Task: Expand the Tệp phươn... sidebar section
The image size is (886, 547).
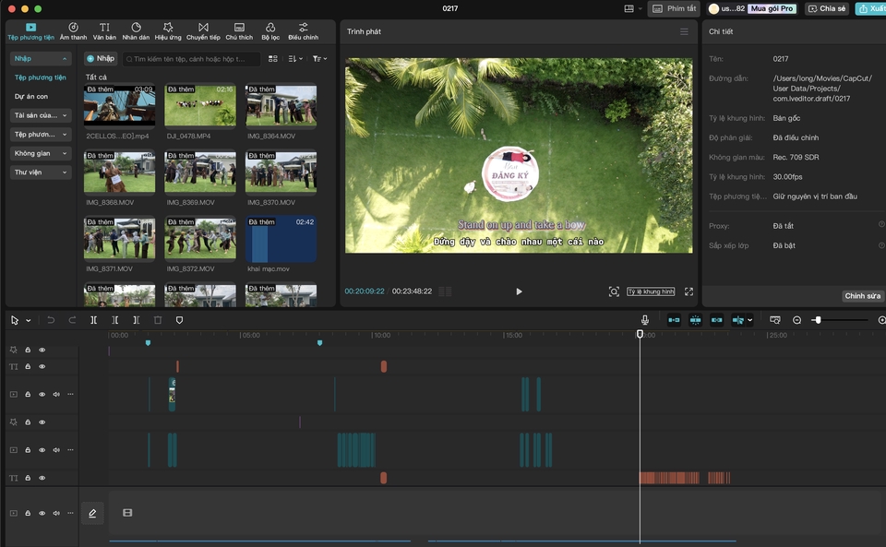Action: 41,135
